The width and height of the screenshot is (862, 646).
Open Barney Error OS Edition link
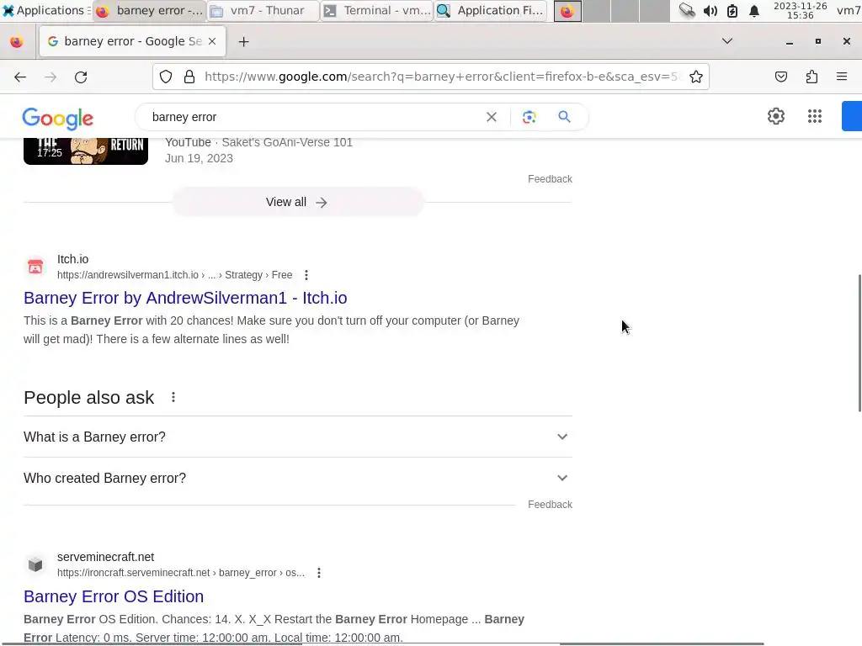click(x=114, y=596)
